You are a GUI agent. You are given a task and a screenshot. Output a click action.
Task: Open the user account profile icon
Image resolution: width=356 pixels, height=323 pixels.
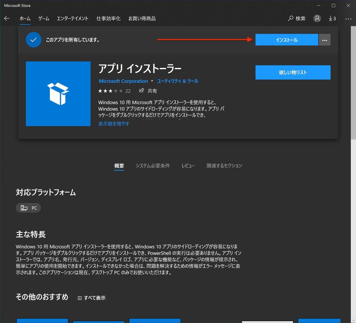pos(317,18)
